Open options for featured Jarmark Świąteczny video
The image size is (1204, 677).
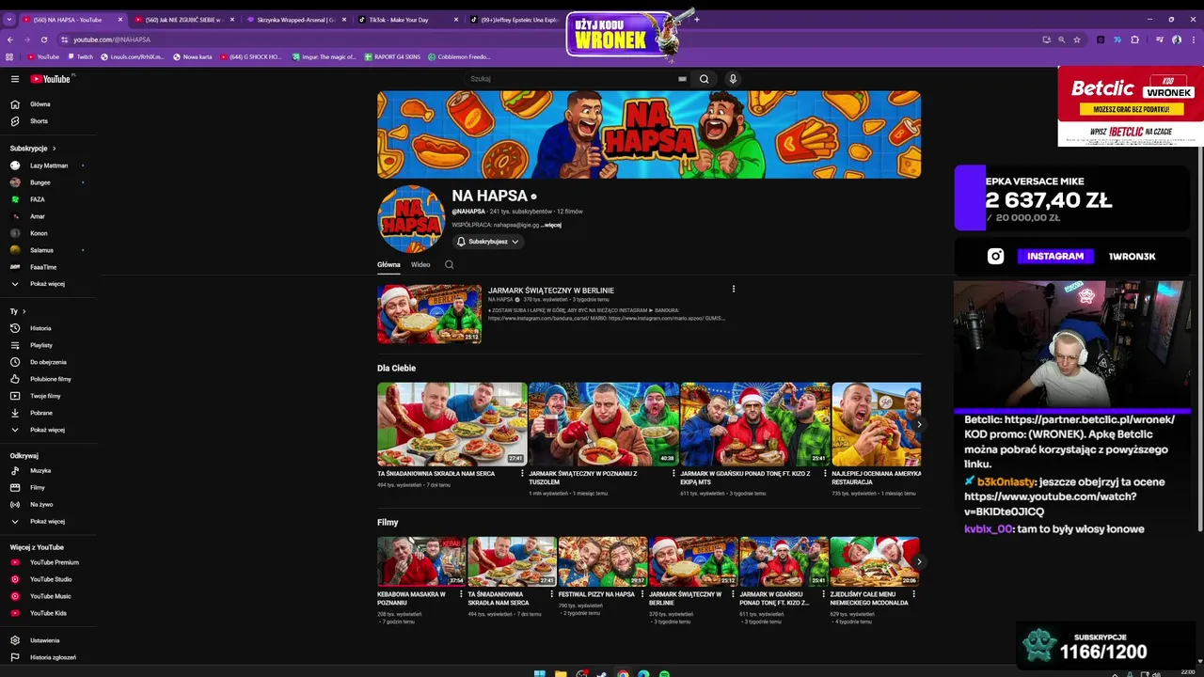pyautogui.click(x=734, y=290)
